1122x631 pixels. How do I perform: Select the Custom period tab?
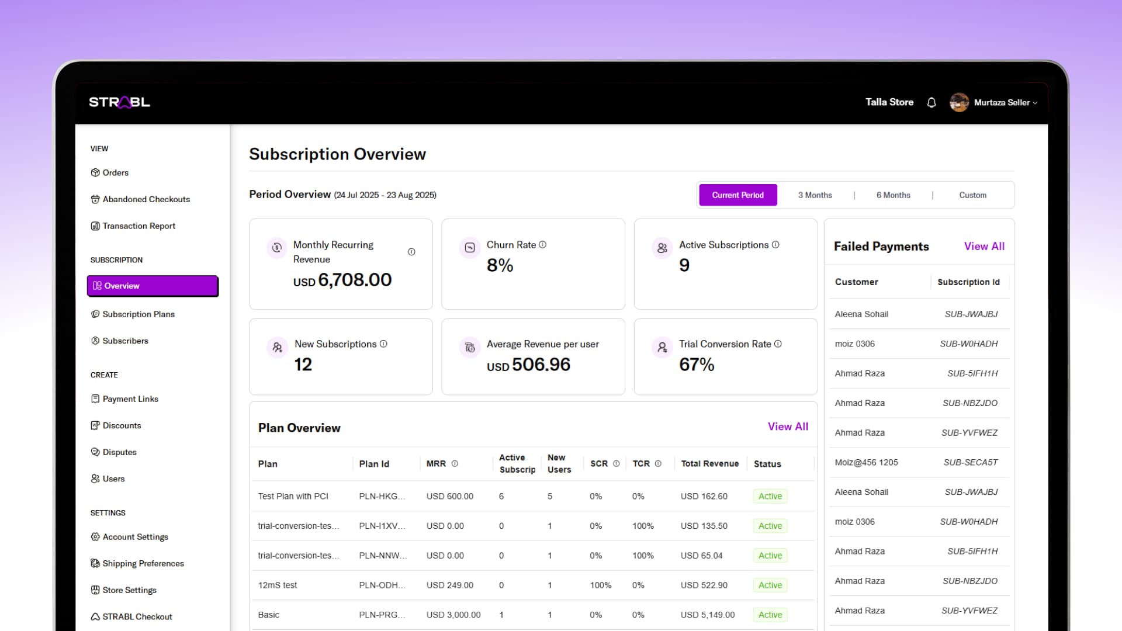[x=972, y=195]
